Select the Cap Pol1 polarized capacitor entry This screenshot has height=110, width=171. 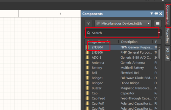coord(121,103)
